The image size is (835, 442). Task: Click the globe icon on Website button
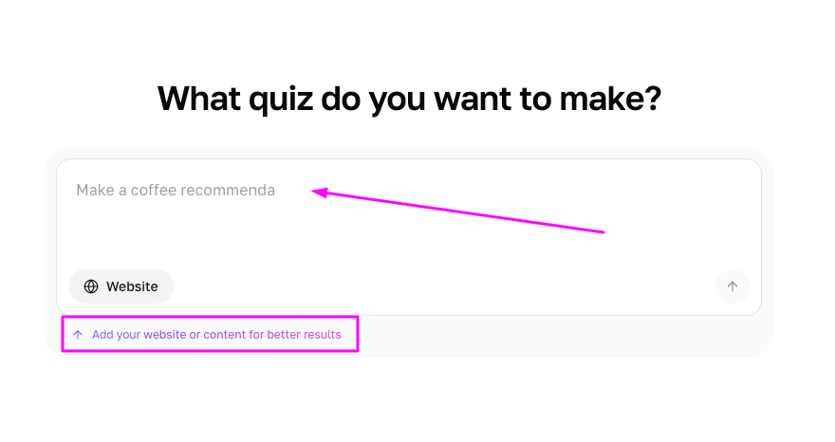tap(91, 286)
